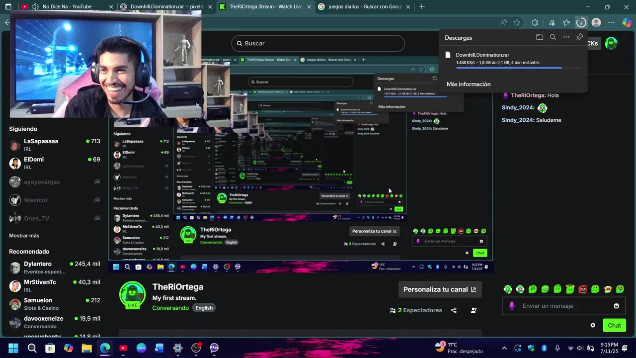636x358 pixels.
Task: Open offline Ones_TV channel
Action: click(x=55, y=218)
